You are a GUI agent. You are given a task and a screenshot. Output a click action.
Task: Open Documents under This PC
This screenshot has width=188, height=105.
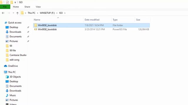[16, 86]
